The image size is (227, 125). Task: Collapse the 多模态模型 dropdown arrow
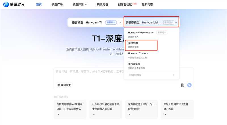click(176, 23)
